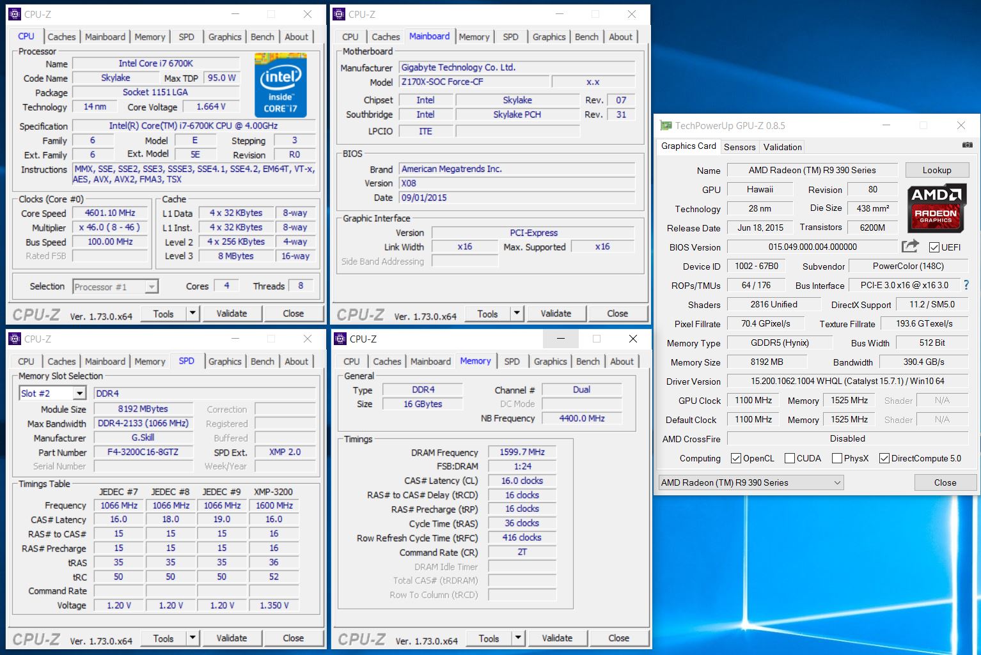Click the BIOS Version field in GPU-Z
Screen dimensions: 981x655
812,247
